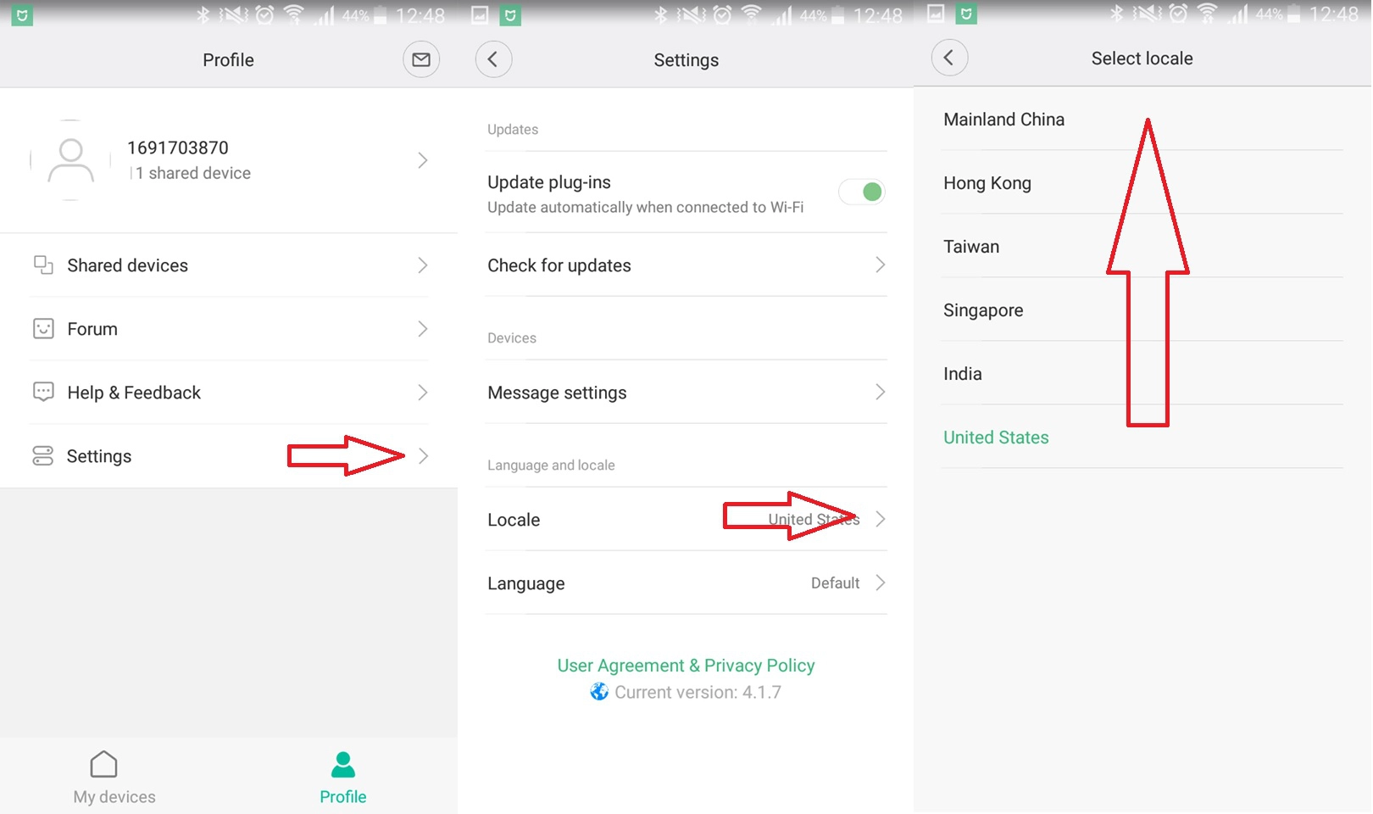1373x814 pixels.
Task: Open Message settings via its chevron
Action: (881, 392)
